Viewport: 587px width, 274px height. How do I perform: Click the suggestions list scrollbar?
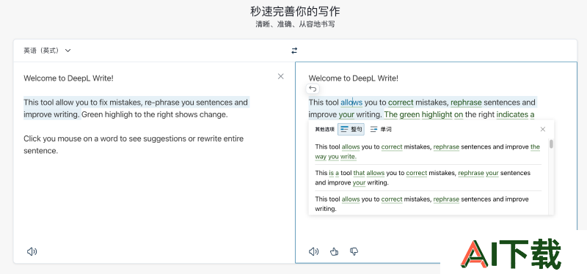pos(551,144)
